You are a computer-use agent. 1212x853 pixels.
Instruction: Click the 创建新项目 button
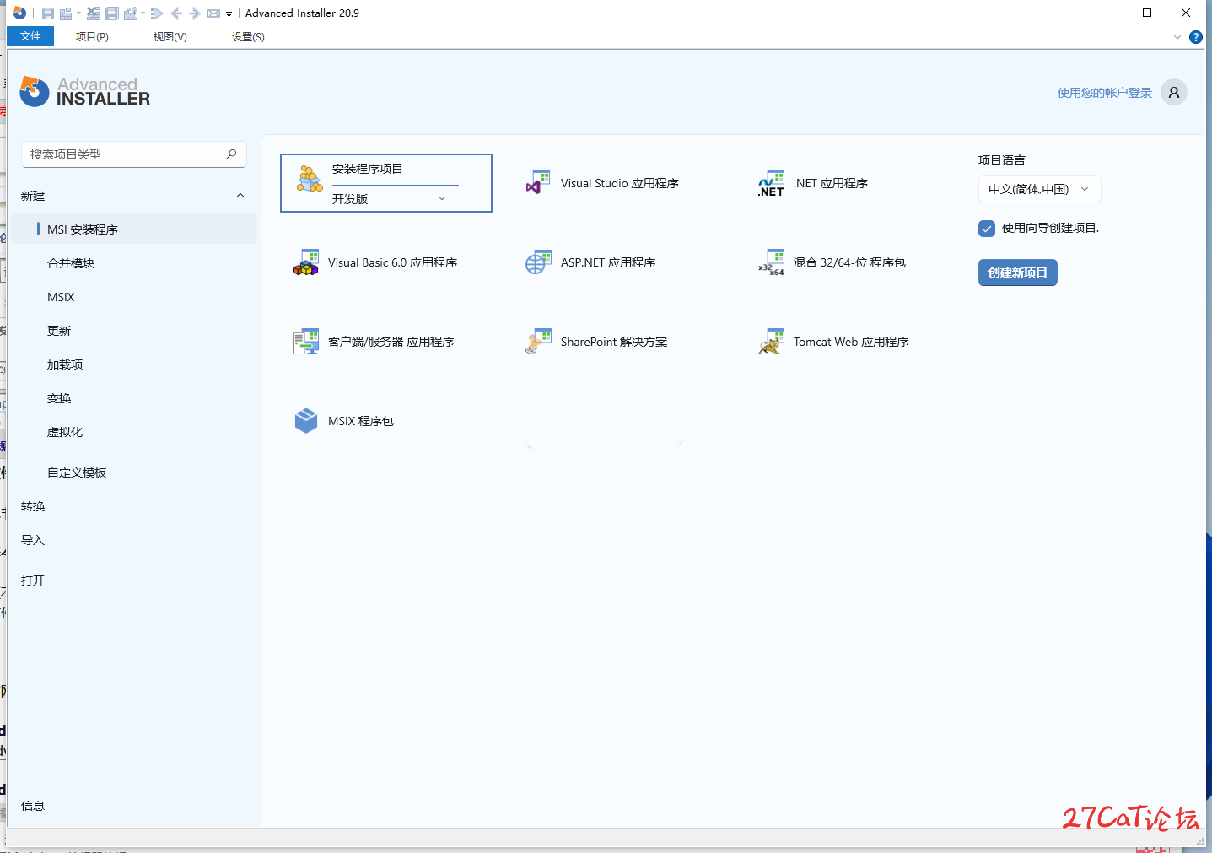[x=1018, y=273]
